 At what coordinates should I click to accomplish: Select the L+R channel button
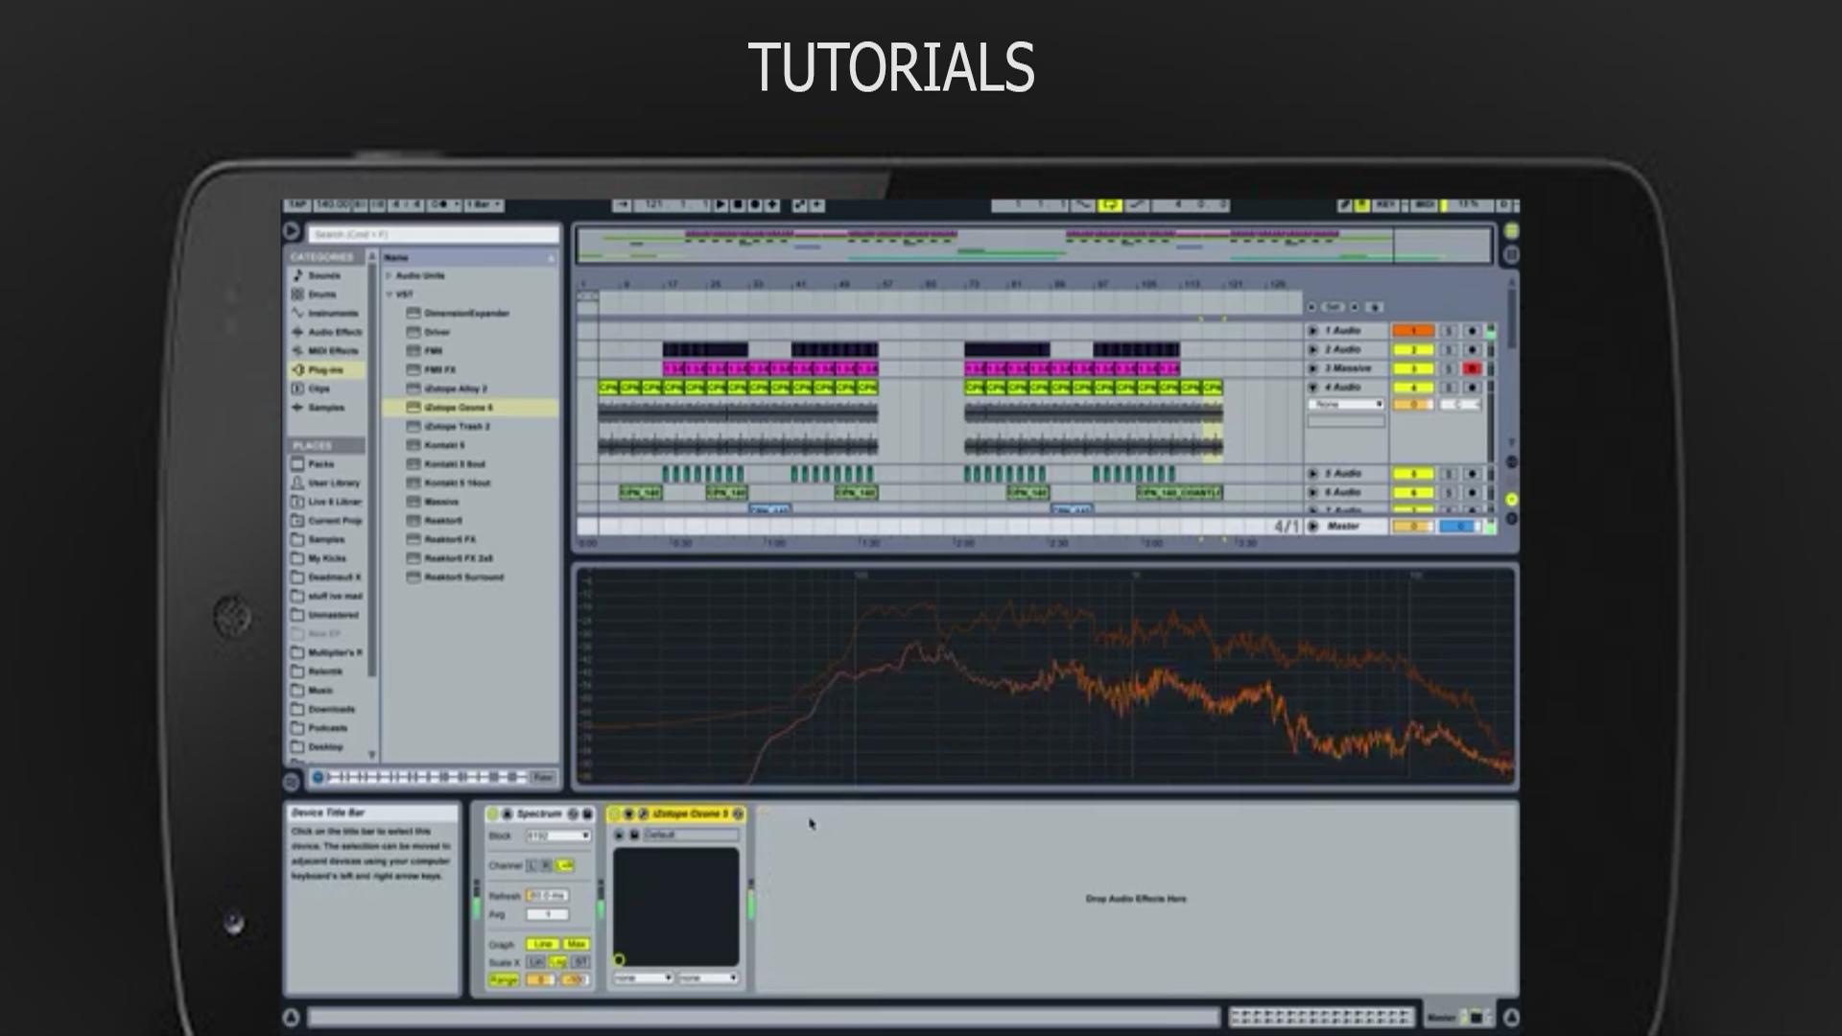pos(564,866)
